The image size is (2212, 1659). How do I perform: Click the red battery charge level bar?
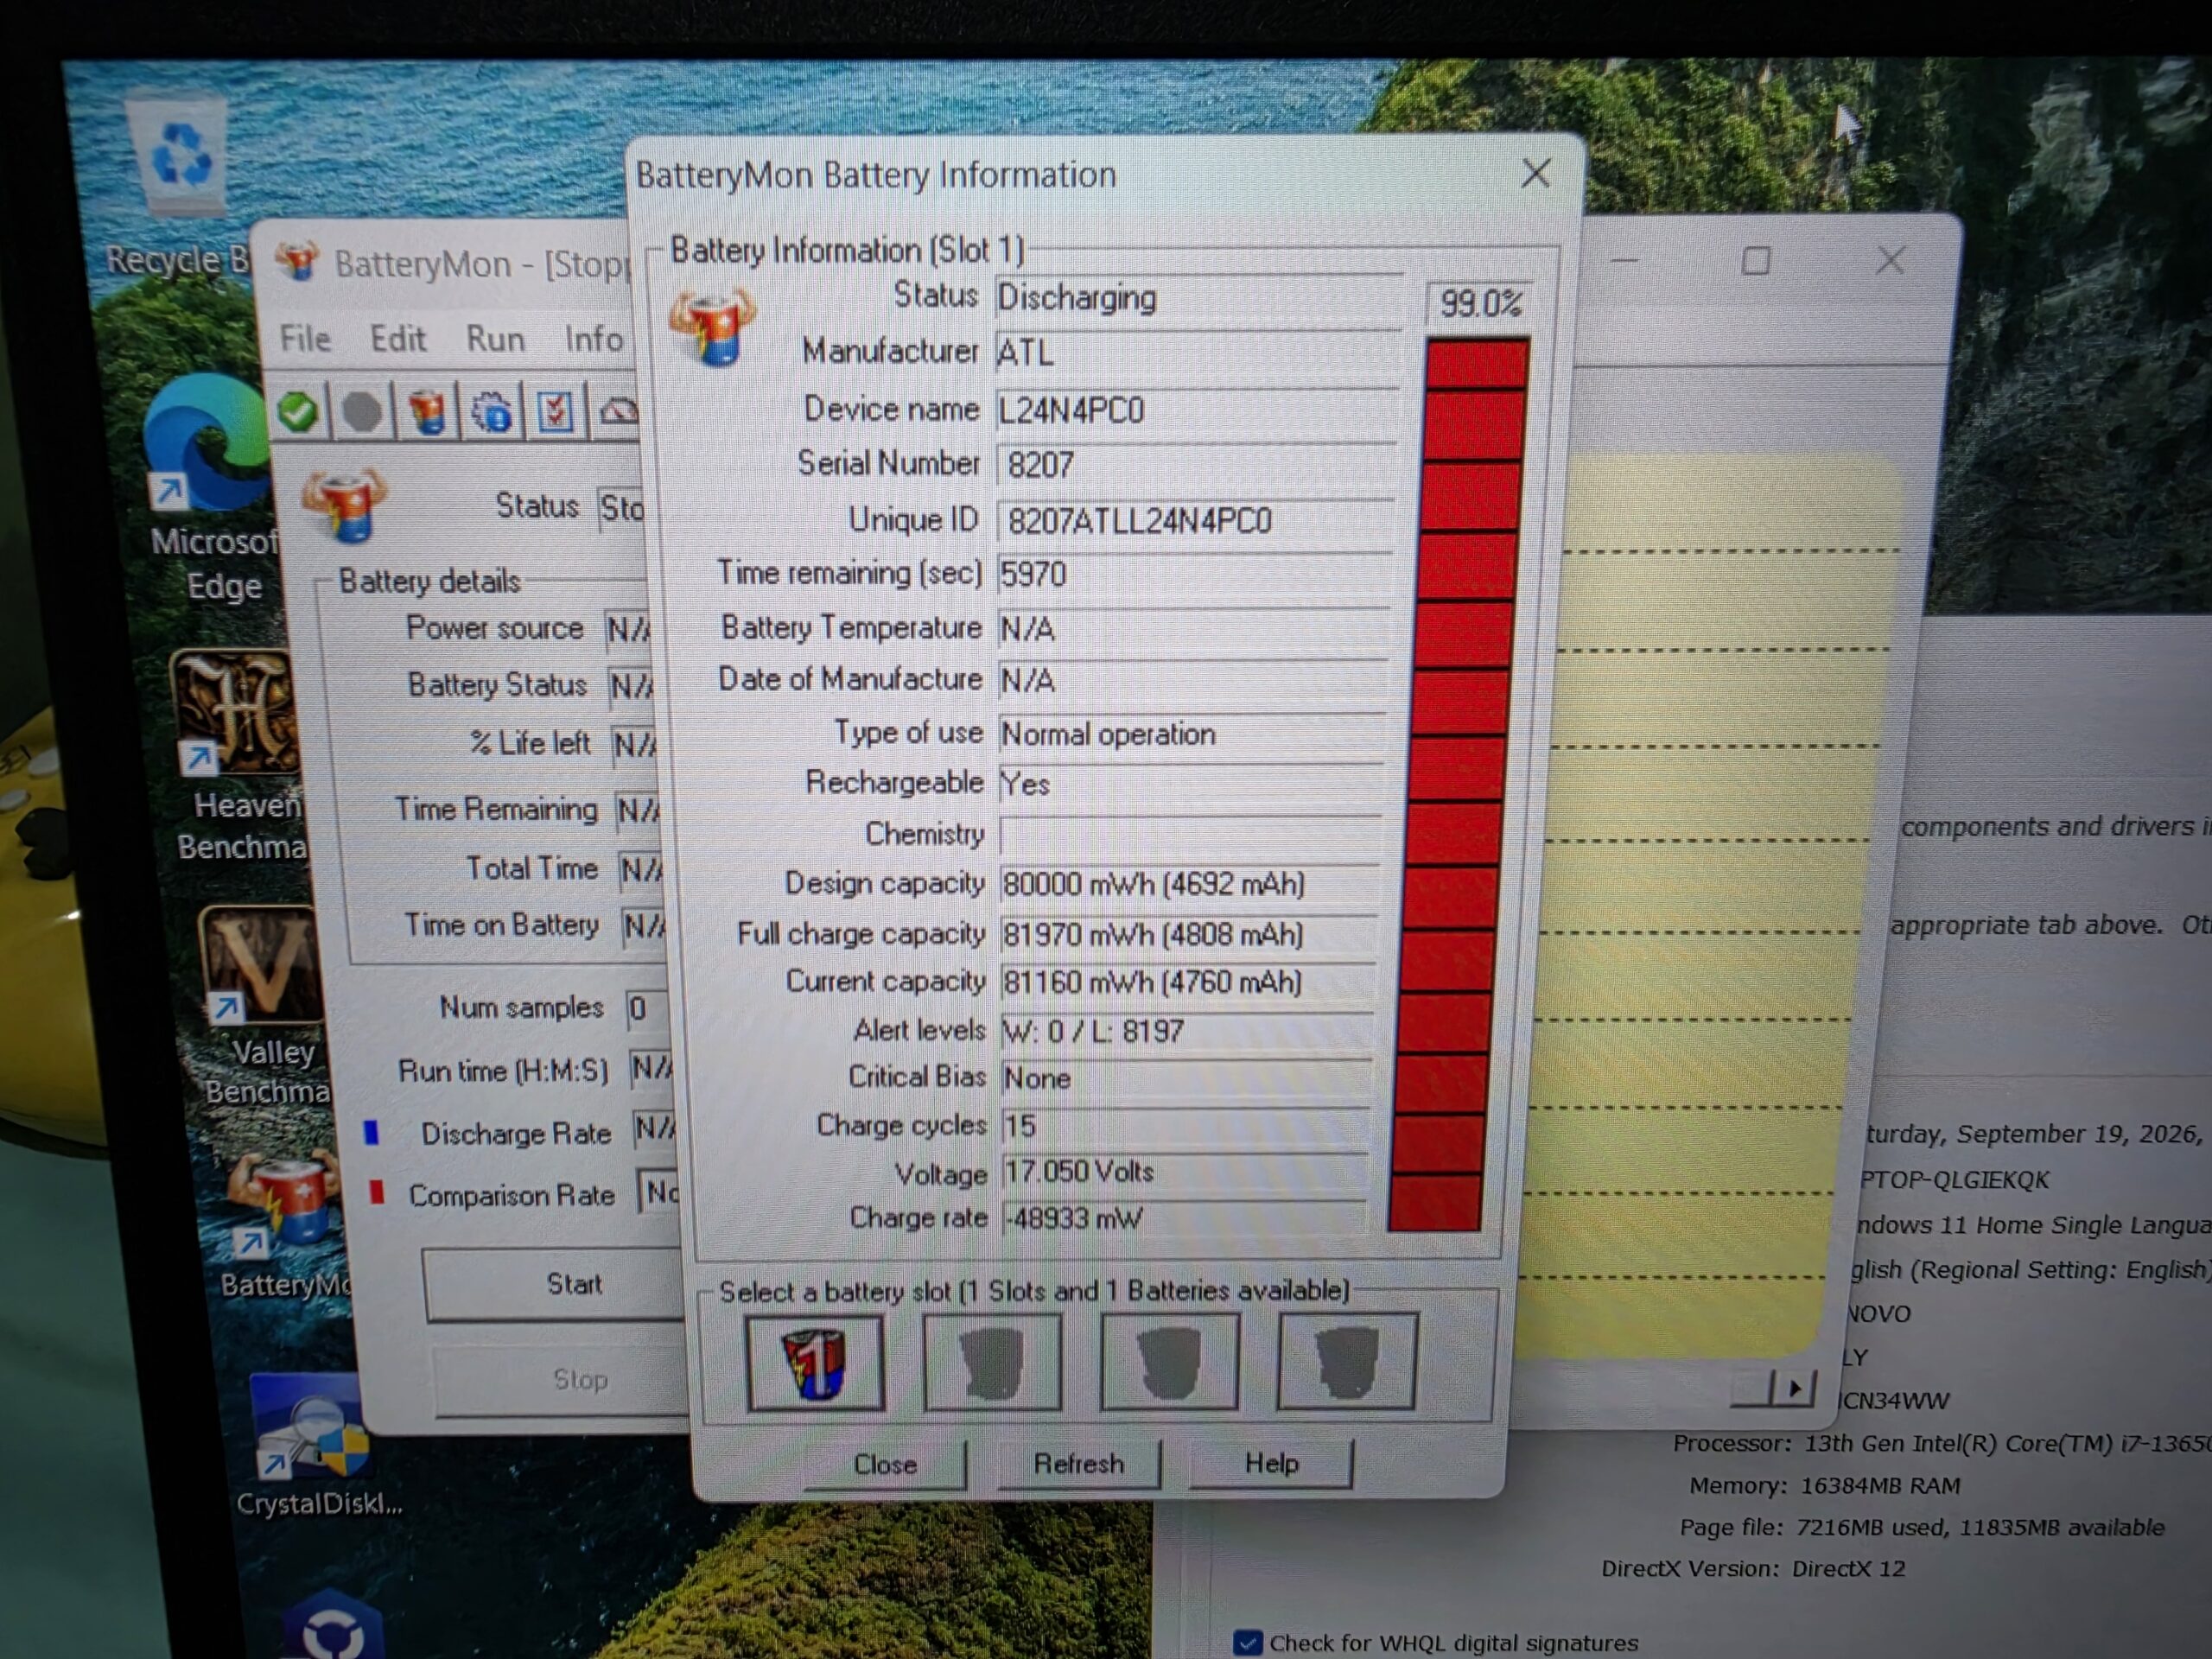1458,785
